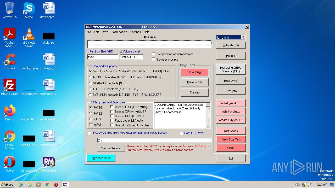Select the hostingmary Word document icon
This screenshot has width=335, height=188.
[x=49, y=87]
